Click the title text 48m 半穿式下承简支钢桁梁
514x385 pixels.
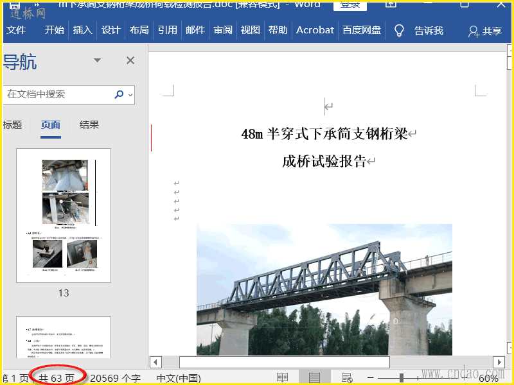324,133
